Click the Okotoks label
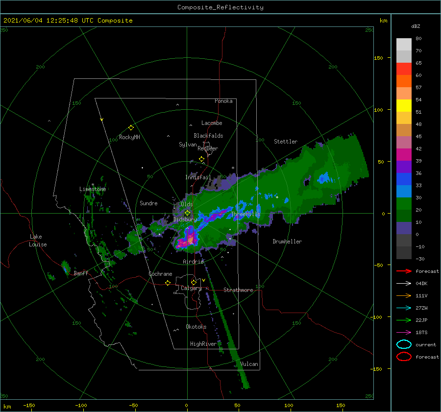441x412 pixels. click(196, 327)
